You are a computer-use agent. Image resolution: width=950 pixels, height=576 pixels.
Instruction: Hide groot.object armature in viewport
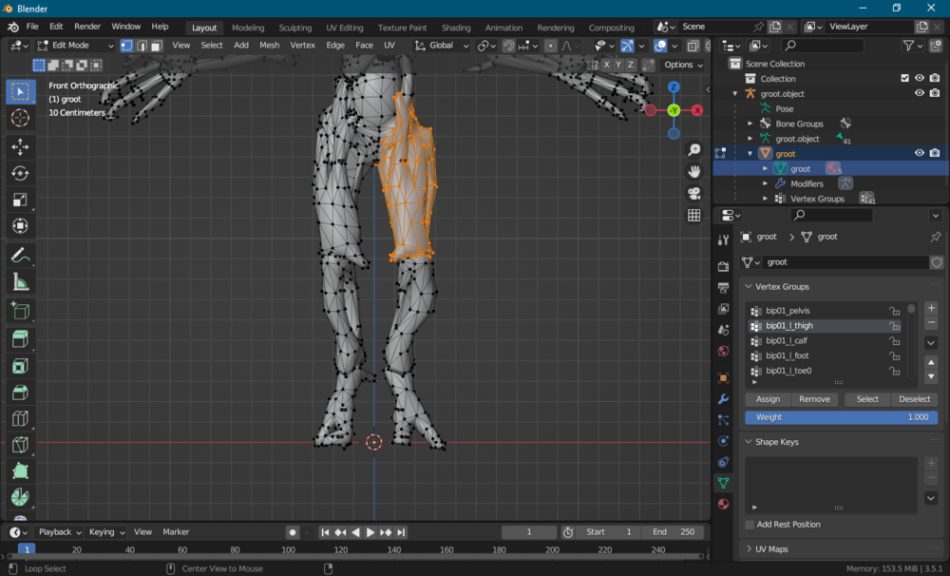[x=920, y=94]
